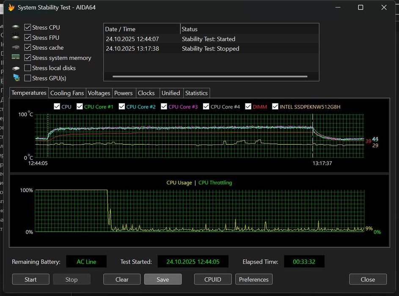This screenshot has height=296, width=399.
Task: Click the Stop button
Action: (x=72, y=279)
